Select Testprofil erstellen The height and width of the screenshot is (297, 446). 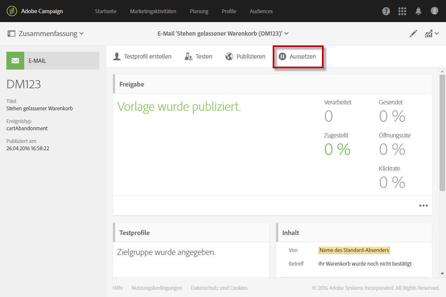coord(142,56)
